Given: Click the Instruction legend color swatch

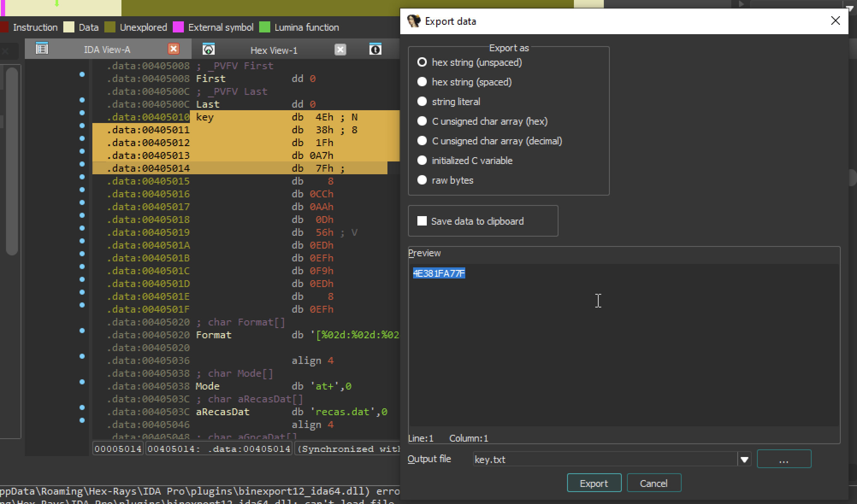Looking at the screenshot, I should (4, 27).
